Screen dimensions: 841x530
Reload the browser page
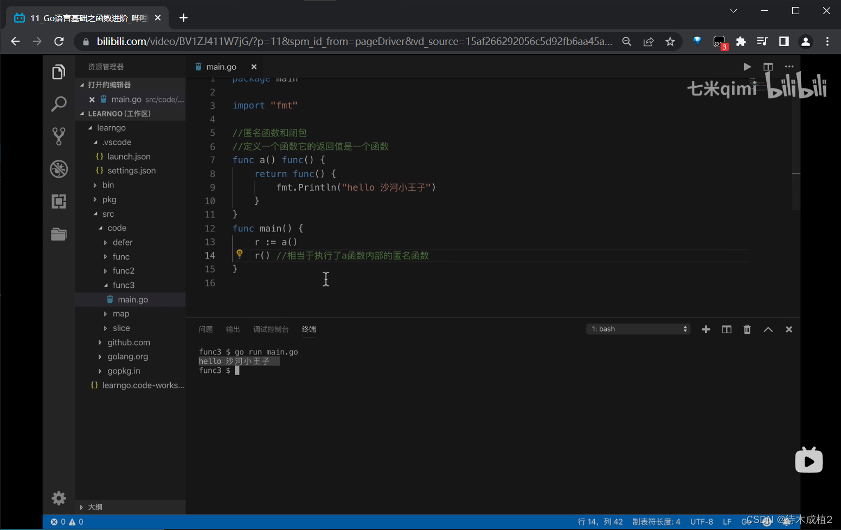[x=59, y=41]
